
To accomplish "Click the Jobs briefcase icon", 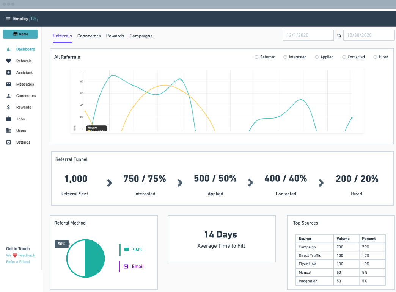I will click(9, 119).
